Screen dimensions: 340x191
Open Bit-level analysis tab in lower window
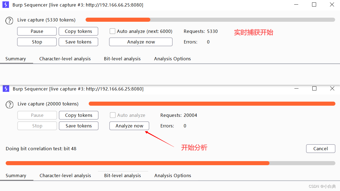point(123,176)
